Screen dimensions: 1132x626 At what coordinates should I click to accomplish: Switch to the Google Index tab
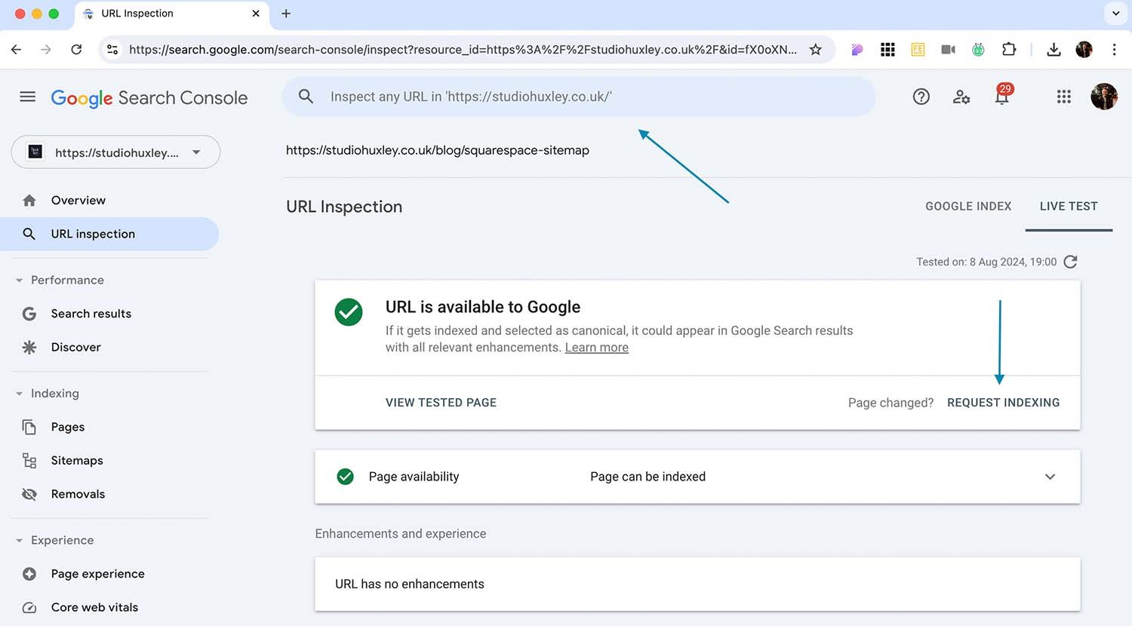click(x=968, y=206)
